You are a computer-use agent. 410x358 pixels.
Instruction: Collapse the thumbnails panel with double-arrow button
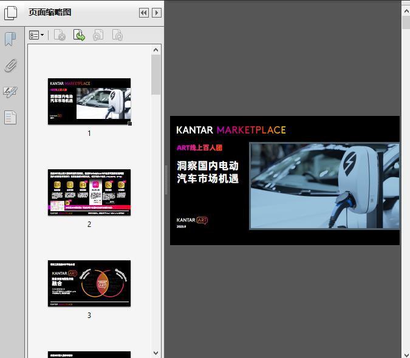point(144,13)
